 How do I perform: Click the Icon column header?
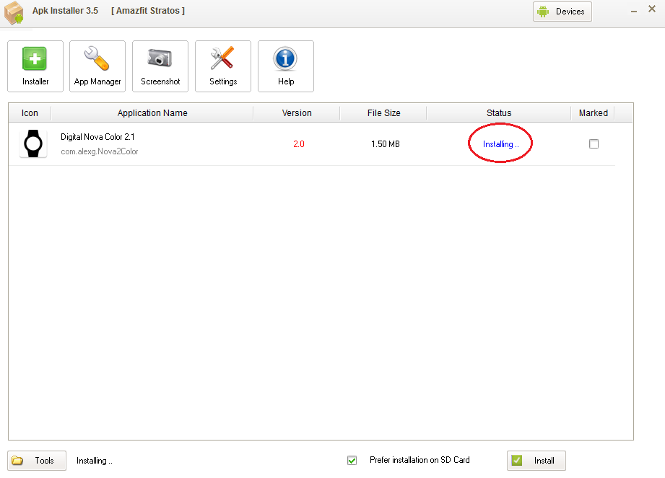(30, 113)
